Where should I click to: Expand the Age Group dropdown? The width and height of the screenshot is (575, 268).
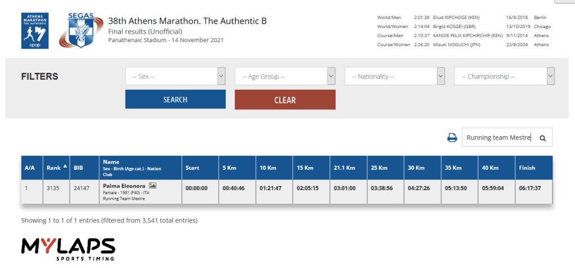tap(285, 76)
